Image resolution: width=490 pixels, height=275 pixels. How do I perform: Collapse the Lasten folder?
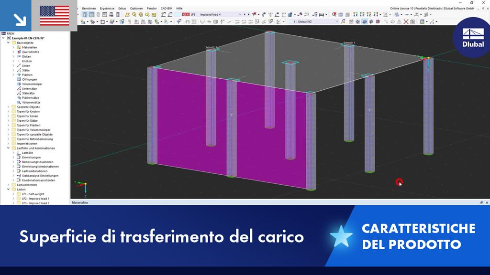tap(9, 189)
